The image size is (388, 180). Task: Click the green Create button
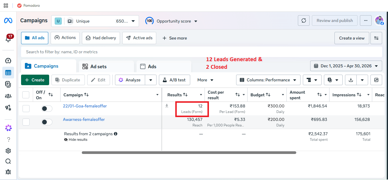coord(35,80)
